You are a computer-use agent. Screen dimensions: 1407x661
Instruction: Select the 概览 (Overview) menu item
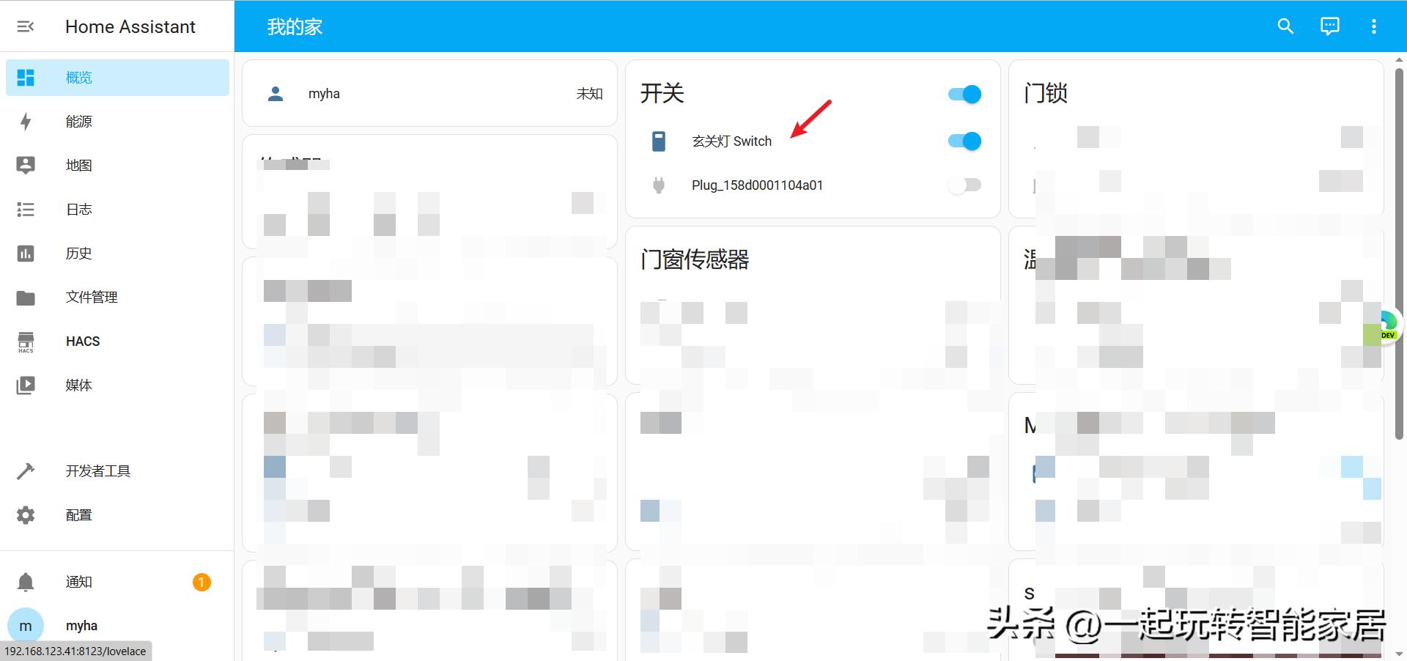click(79, 77)
